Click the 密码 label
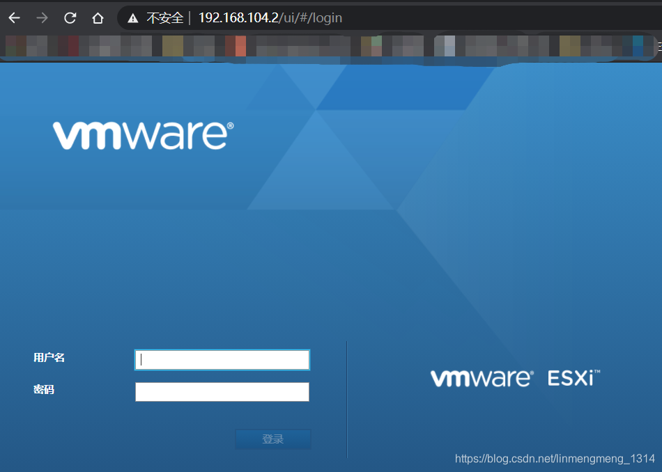 [x=44, y=389]
